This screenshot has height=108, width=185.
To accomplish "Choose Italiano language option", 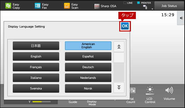I will point(36,78).
